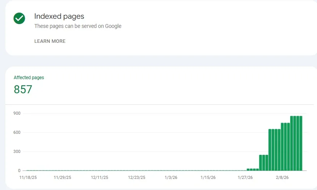Select the Affected pages label
Screen dimensions: 317x190
click(x=29, y=78)
